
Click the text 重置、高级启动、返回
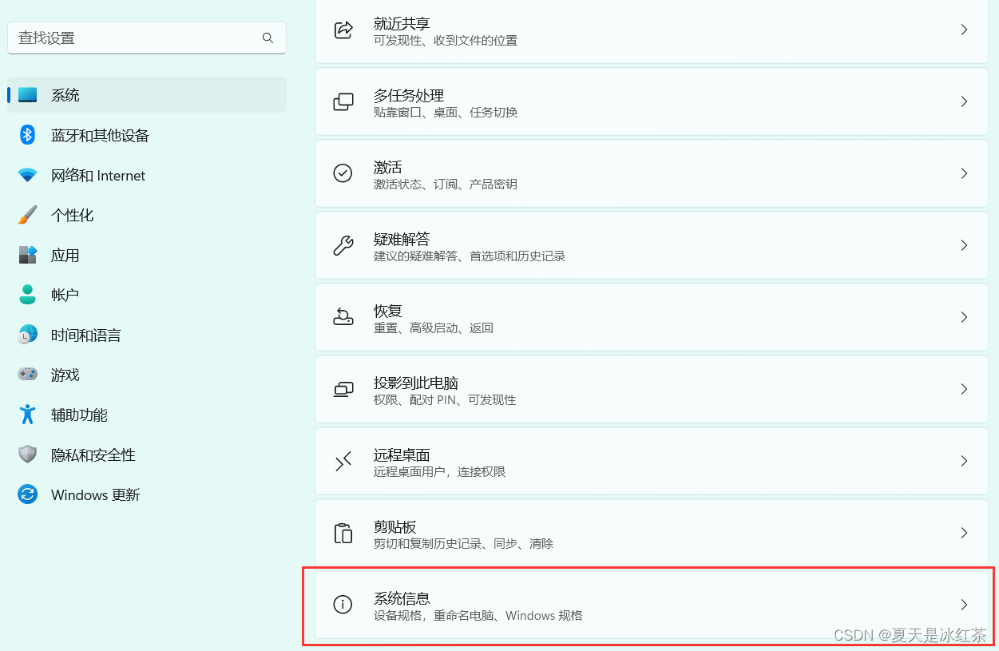434,328
